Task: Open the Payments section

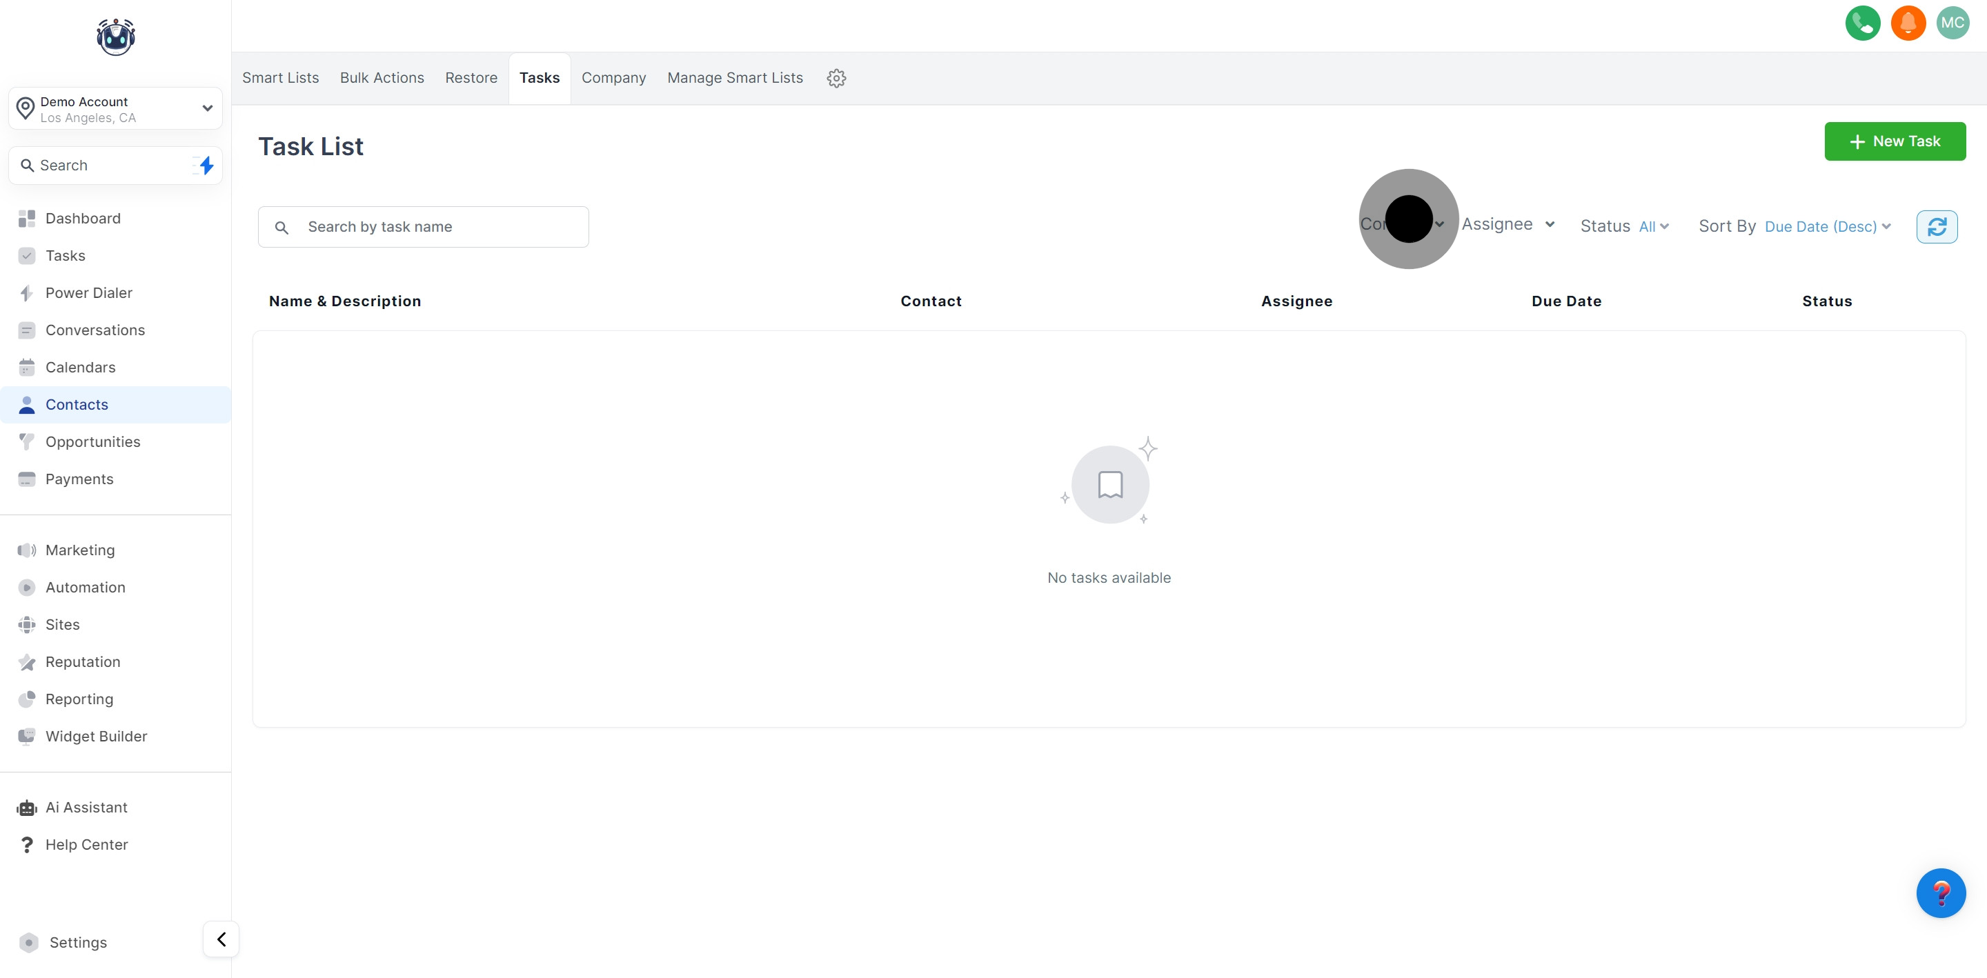Action: click(79, 478)
